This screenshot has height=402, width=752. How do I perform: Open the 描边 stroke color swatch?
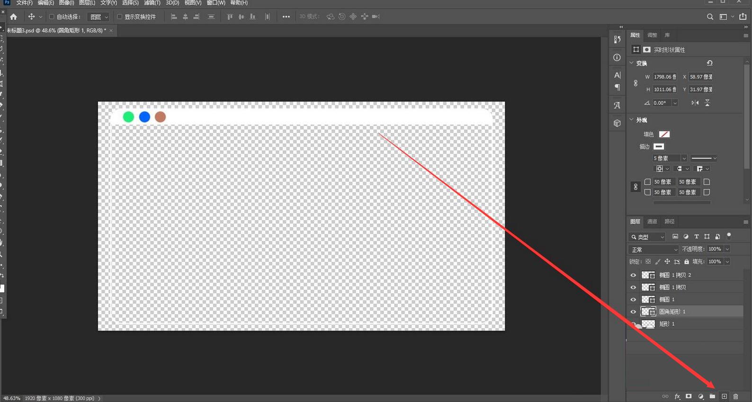[659, 146]
